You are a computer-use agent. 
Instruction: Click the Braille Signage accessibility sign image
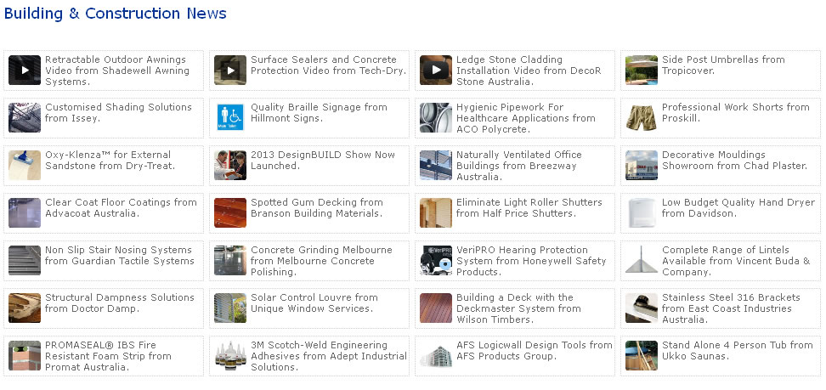(230, 117)
